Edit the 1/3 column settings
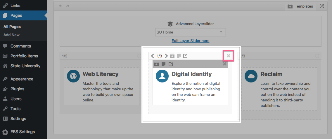 pyautogui.click(x=185, y=56)
